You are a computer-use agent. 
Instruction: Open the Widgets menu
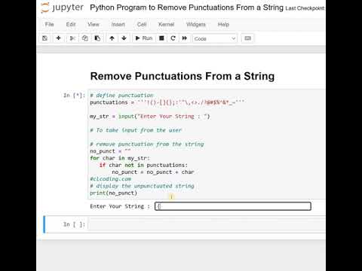[x=196, y=24]
